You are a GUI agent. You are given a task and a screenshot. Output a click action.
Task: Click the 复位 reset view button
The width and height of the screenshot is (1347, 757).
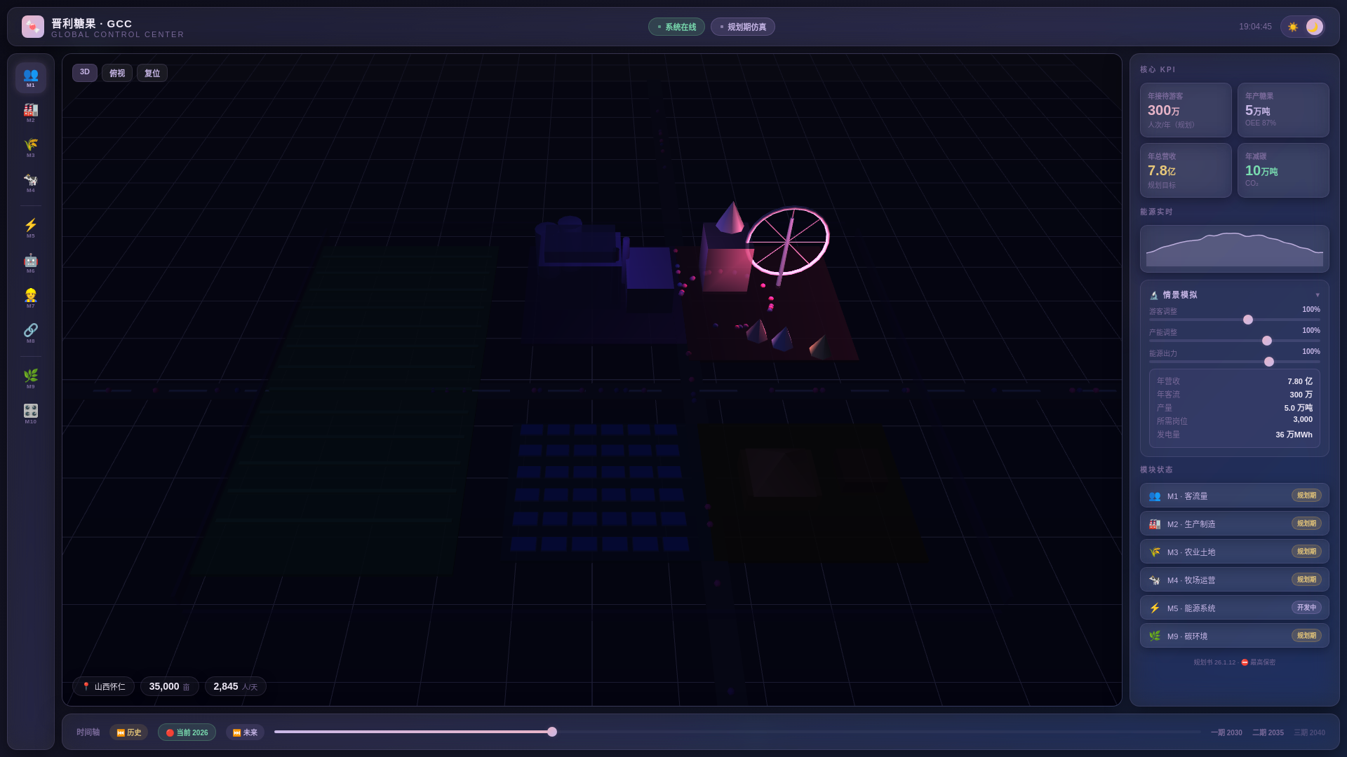[152, 73]
